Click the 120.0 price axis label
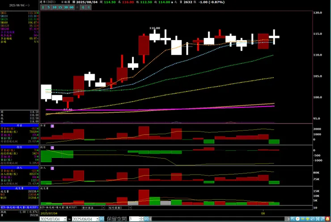The image size is (331, 222). (318, 12)
